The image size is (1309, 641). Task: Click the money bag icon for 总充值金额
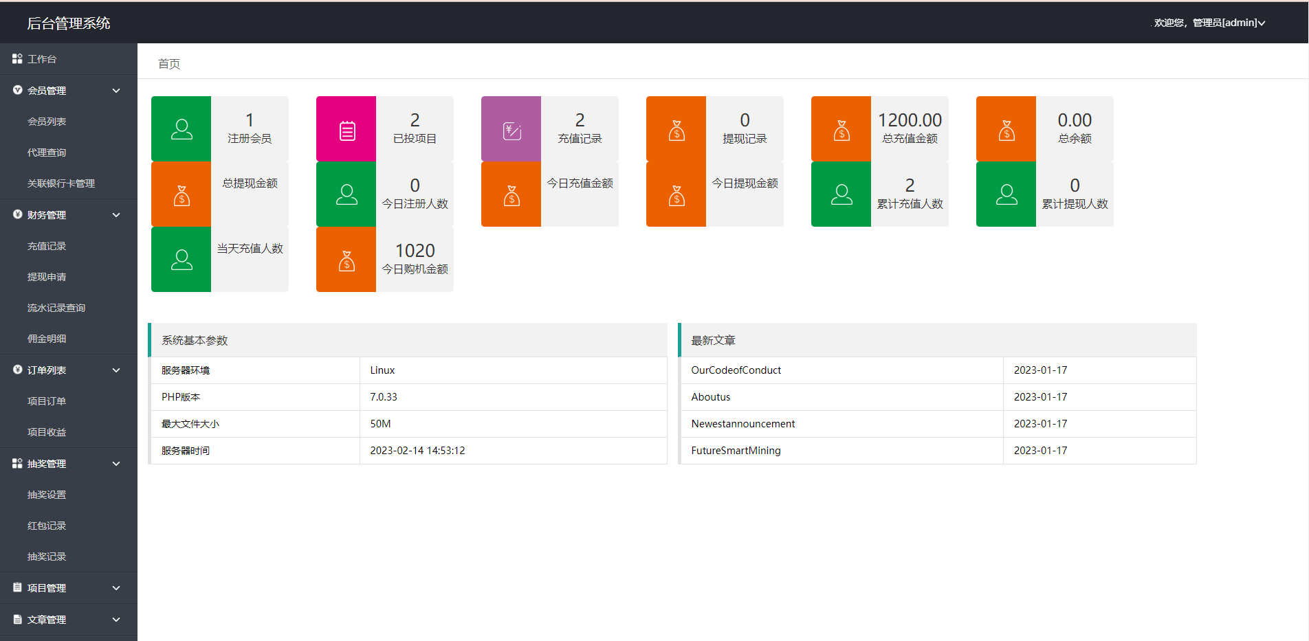[x=841, y=129]
